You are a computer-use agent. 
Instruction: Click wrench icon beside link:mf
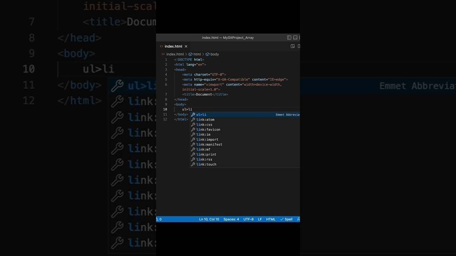pyautogui.click(x=193, y=149)
